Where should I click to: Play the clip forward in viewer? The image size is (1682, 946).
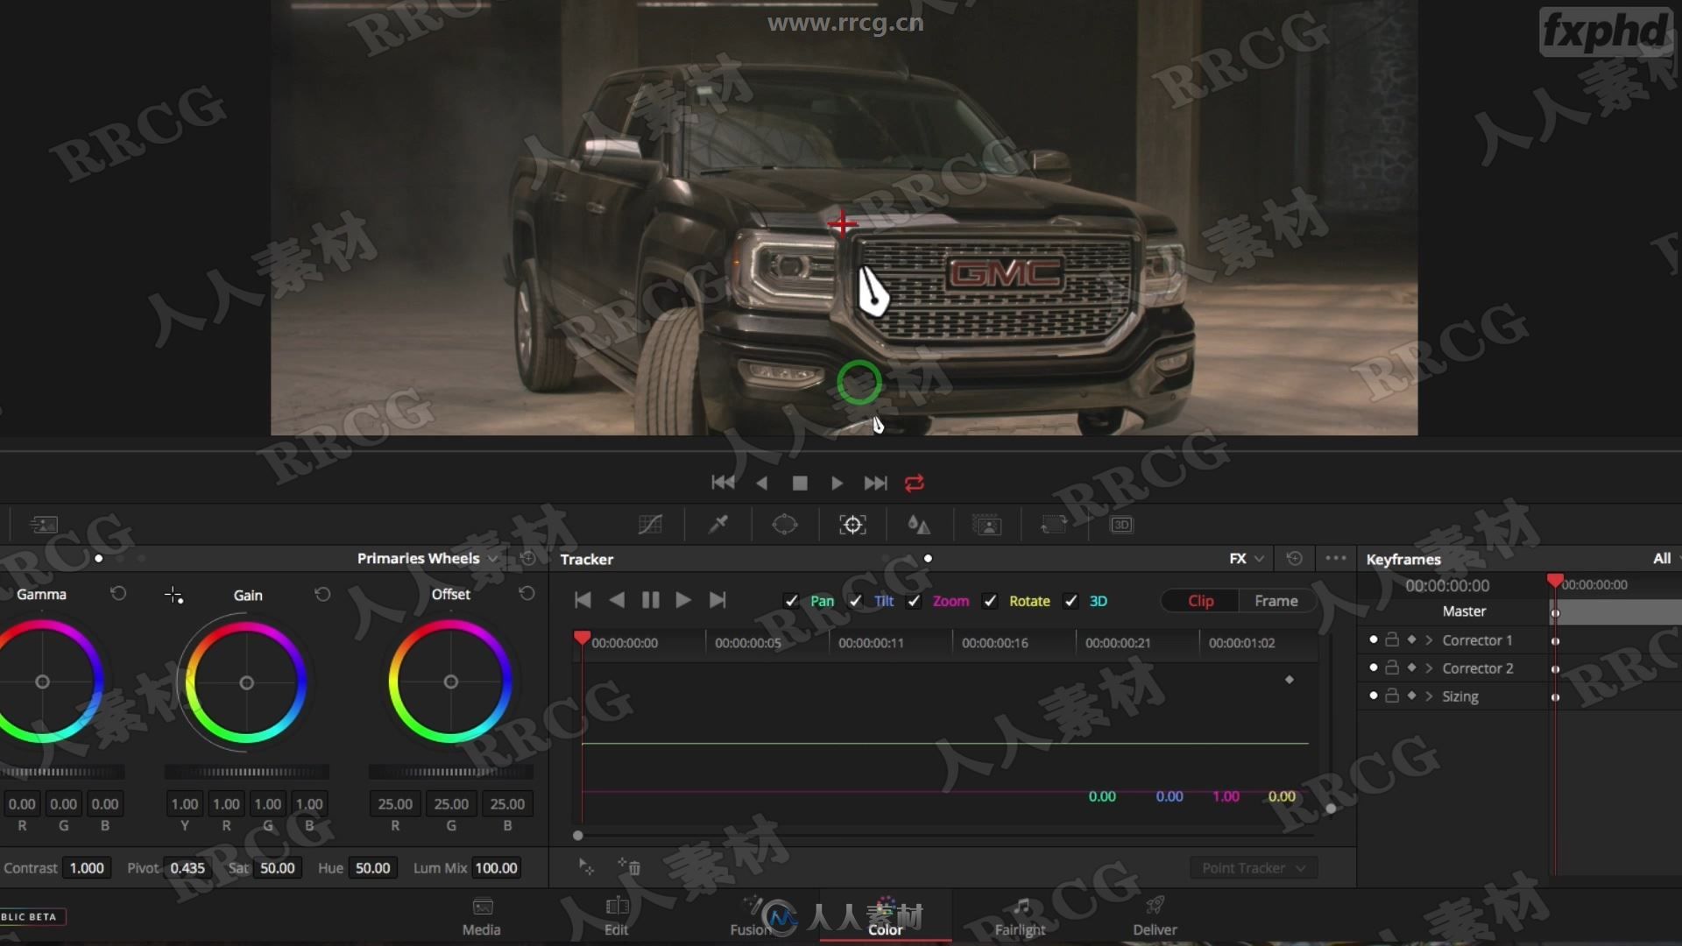point(837,483)
